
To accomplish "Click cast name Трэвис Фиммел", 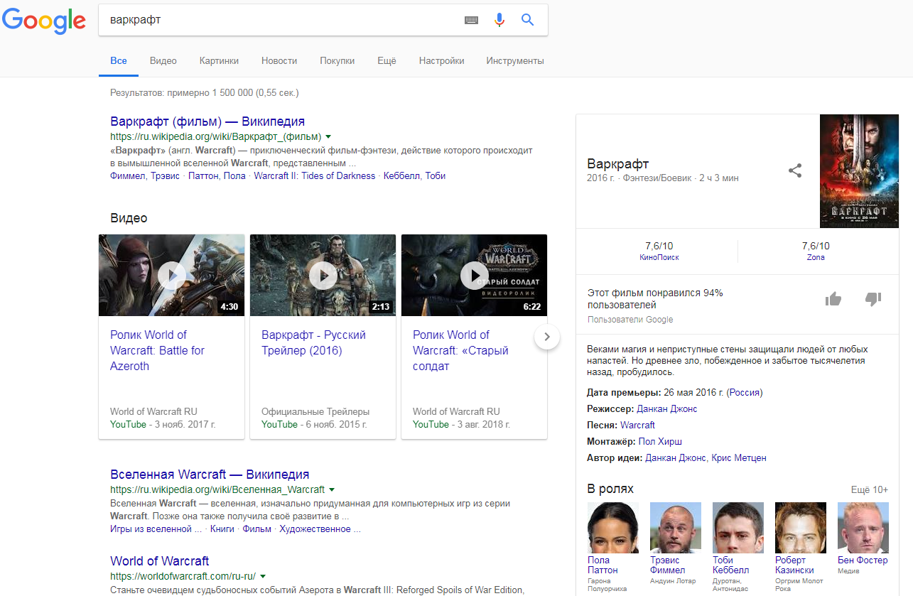I will coord(668,565).
